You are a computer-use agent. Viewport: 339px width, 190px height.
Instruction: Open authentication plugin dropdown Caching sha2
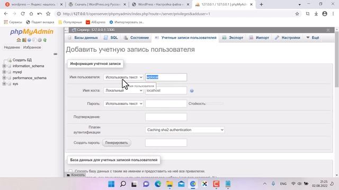185,130
